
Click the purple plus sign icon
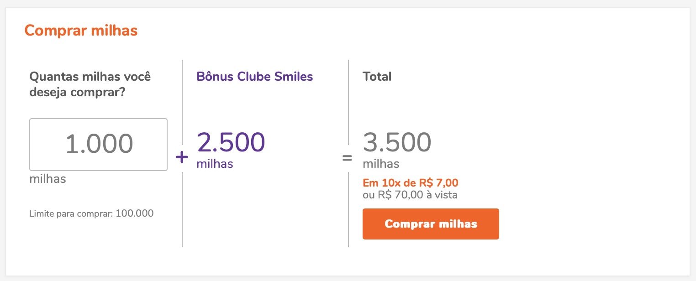182,158
